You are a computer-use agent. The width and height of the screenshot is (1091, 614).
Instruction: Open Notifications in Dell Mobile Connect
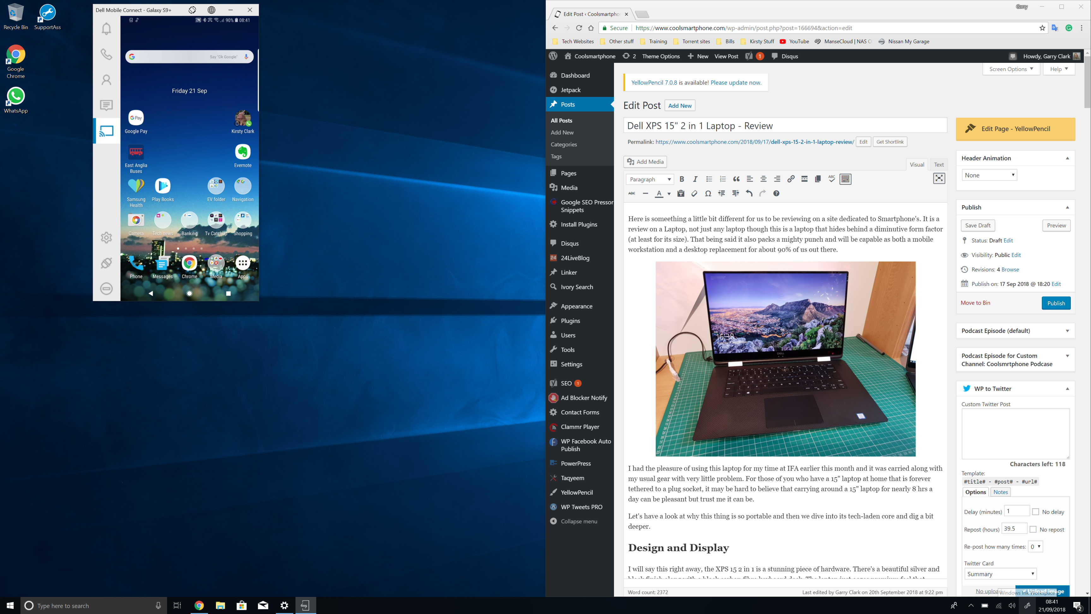tap(106, 29)
